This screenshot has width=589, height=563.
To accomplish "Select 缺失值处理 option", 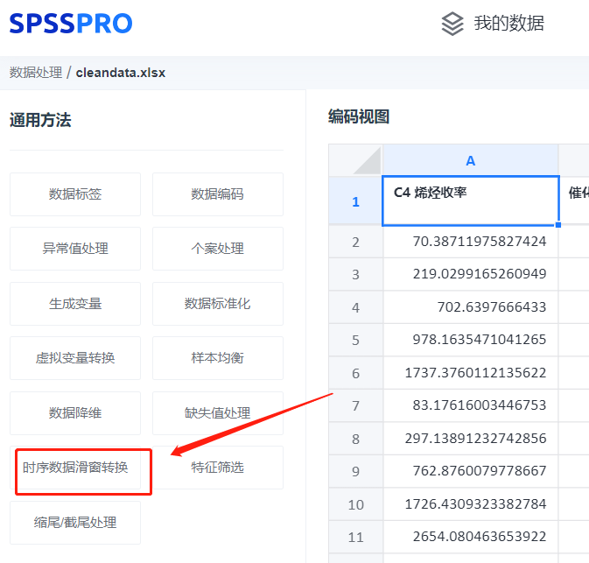I will [x=217, y=413].
